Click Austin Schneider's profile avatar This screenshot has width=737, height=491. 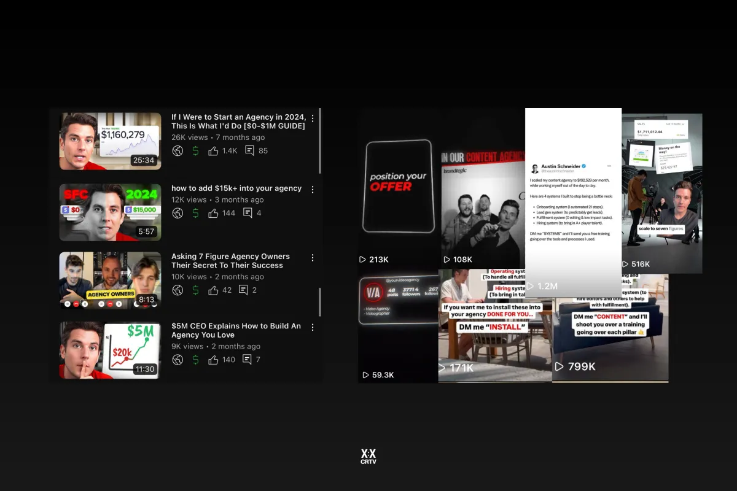[534, 168]
